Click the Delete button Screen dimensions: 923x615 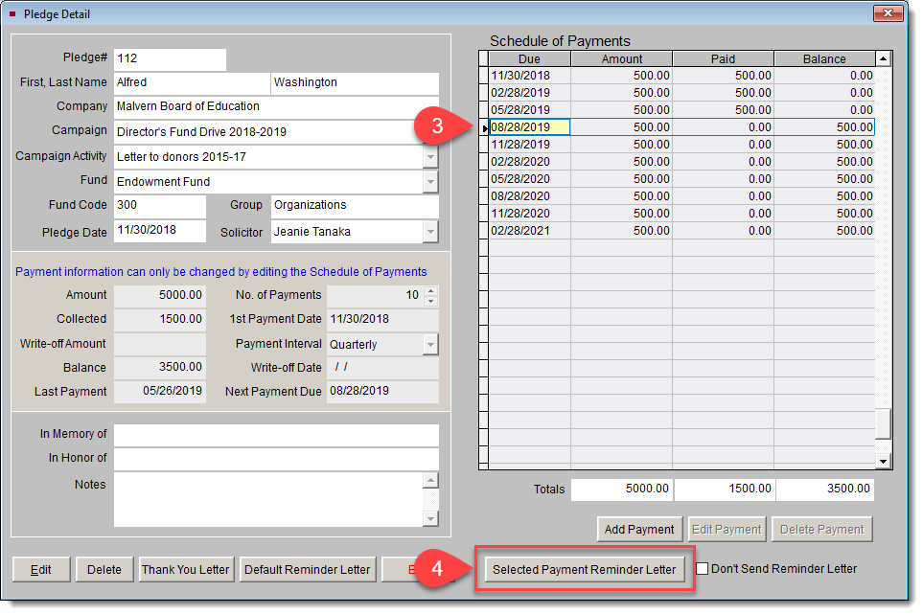(104, 569)
